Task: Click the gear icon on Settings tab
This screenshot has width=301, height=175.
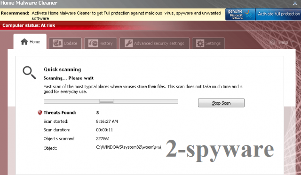Action: tap(200, 43)
